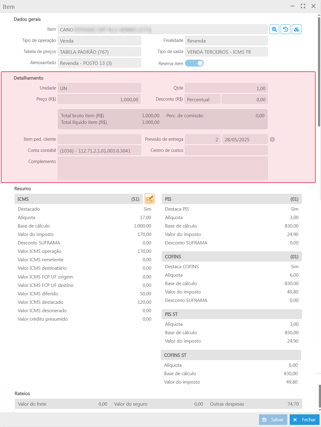Minimize the Item window
Screen dimensions: 321x427
coord(292,6)
